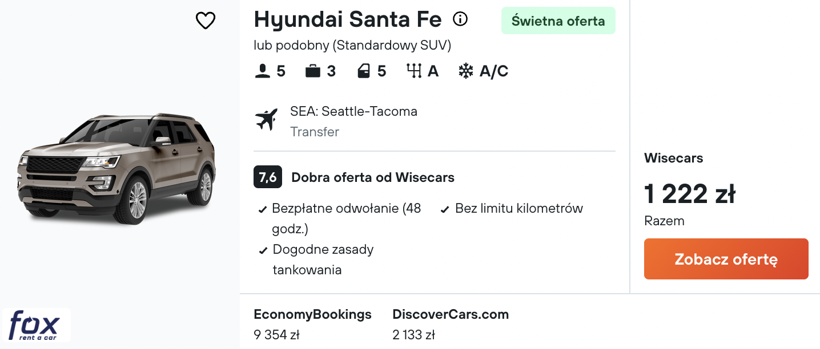
Task: Click the Fox rent a car logo
Action: click(37, 325)
